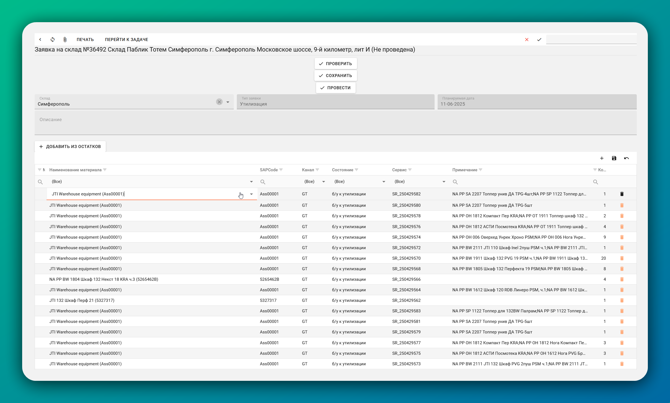Open filter icon for Примечание column
The image size is (670, 403).
(x=481, y=170)
